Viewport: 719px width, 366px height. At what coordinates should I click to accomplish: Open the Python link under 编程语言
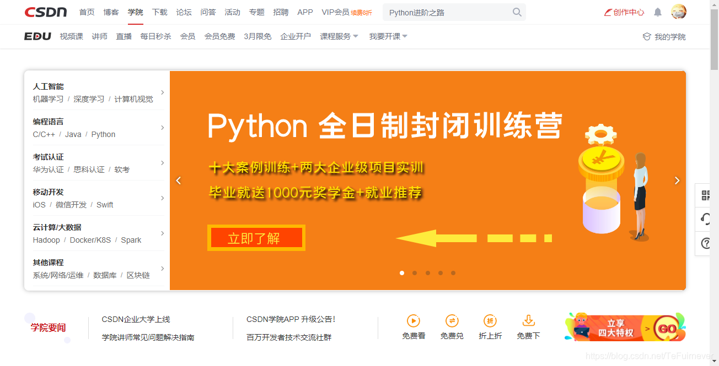point(103,134)
